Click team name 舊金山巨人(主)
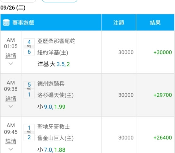This screenshot has height=153, width=175. [55, 138]
